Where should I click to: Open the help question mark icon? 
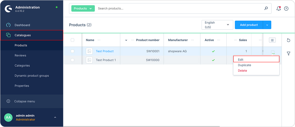(x=286, y=8)
